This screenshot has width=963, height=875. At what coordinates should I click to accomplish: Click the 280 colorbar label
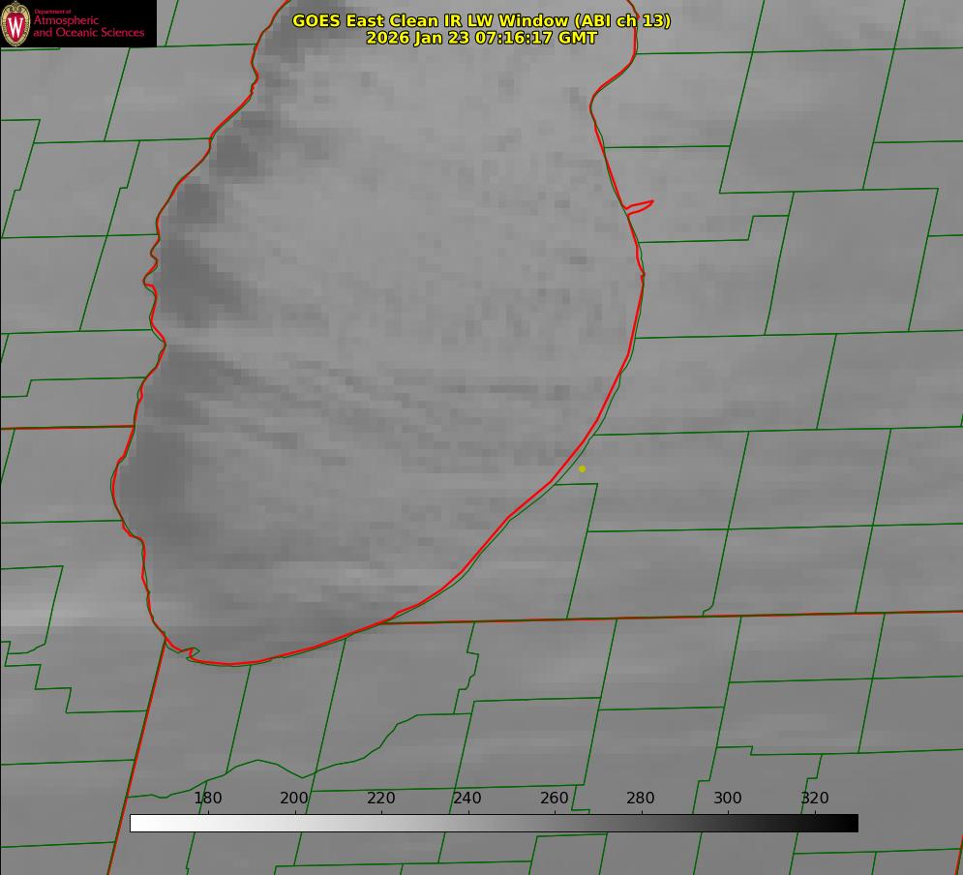tap(641, 798)
